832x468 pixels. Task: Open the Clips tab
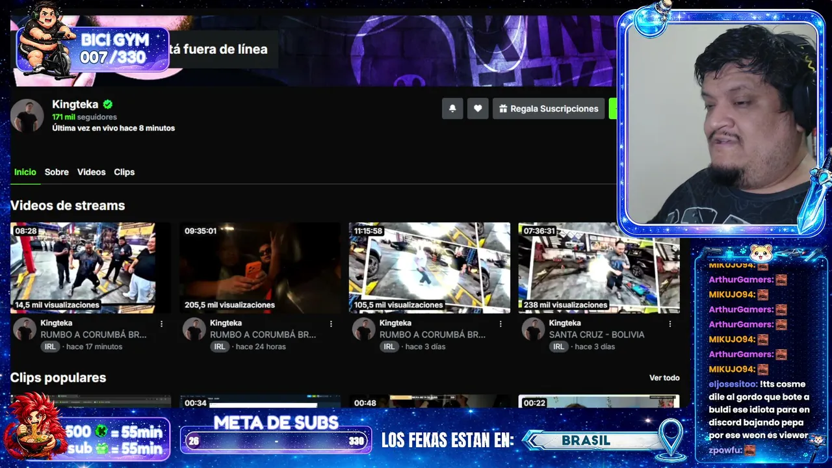click(124, 172)
